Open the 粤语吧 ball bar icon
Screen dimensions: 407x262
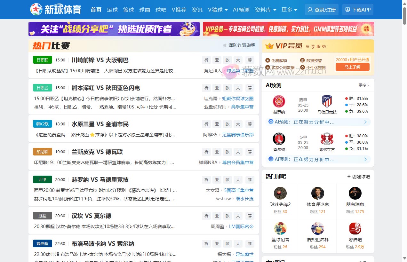coord(355,228)
